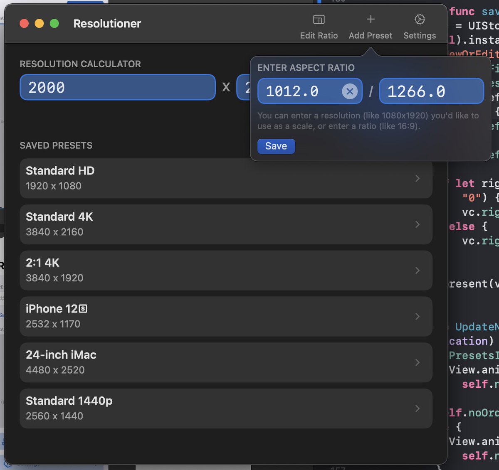Image resolution: width=499 pixels, height=470 pixels.
Task: Select the Standard HD preset title
Action: tap(60, 171)
